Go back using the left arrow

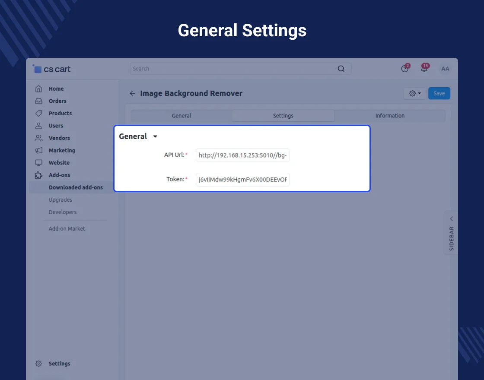(132, 94)
